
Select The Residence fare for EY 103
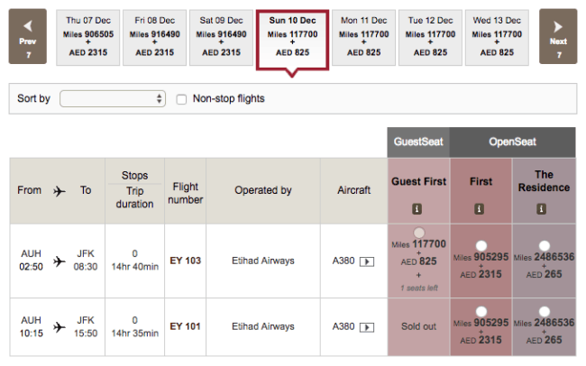545,245
